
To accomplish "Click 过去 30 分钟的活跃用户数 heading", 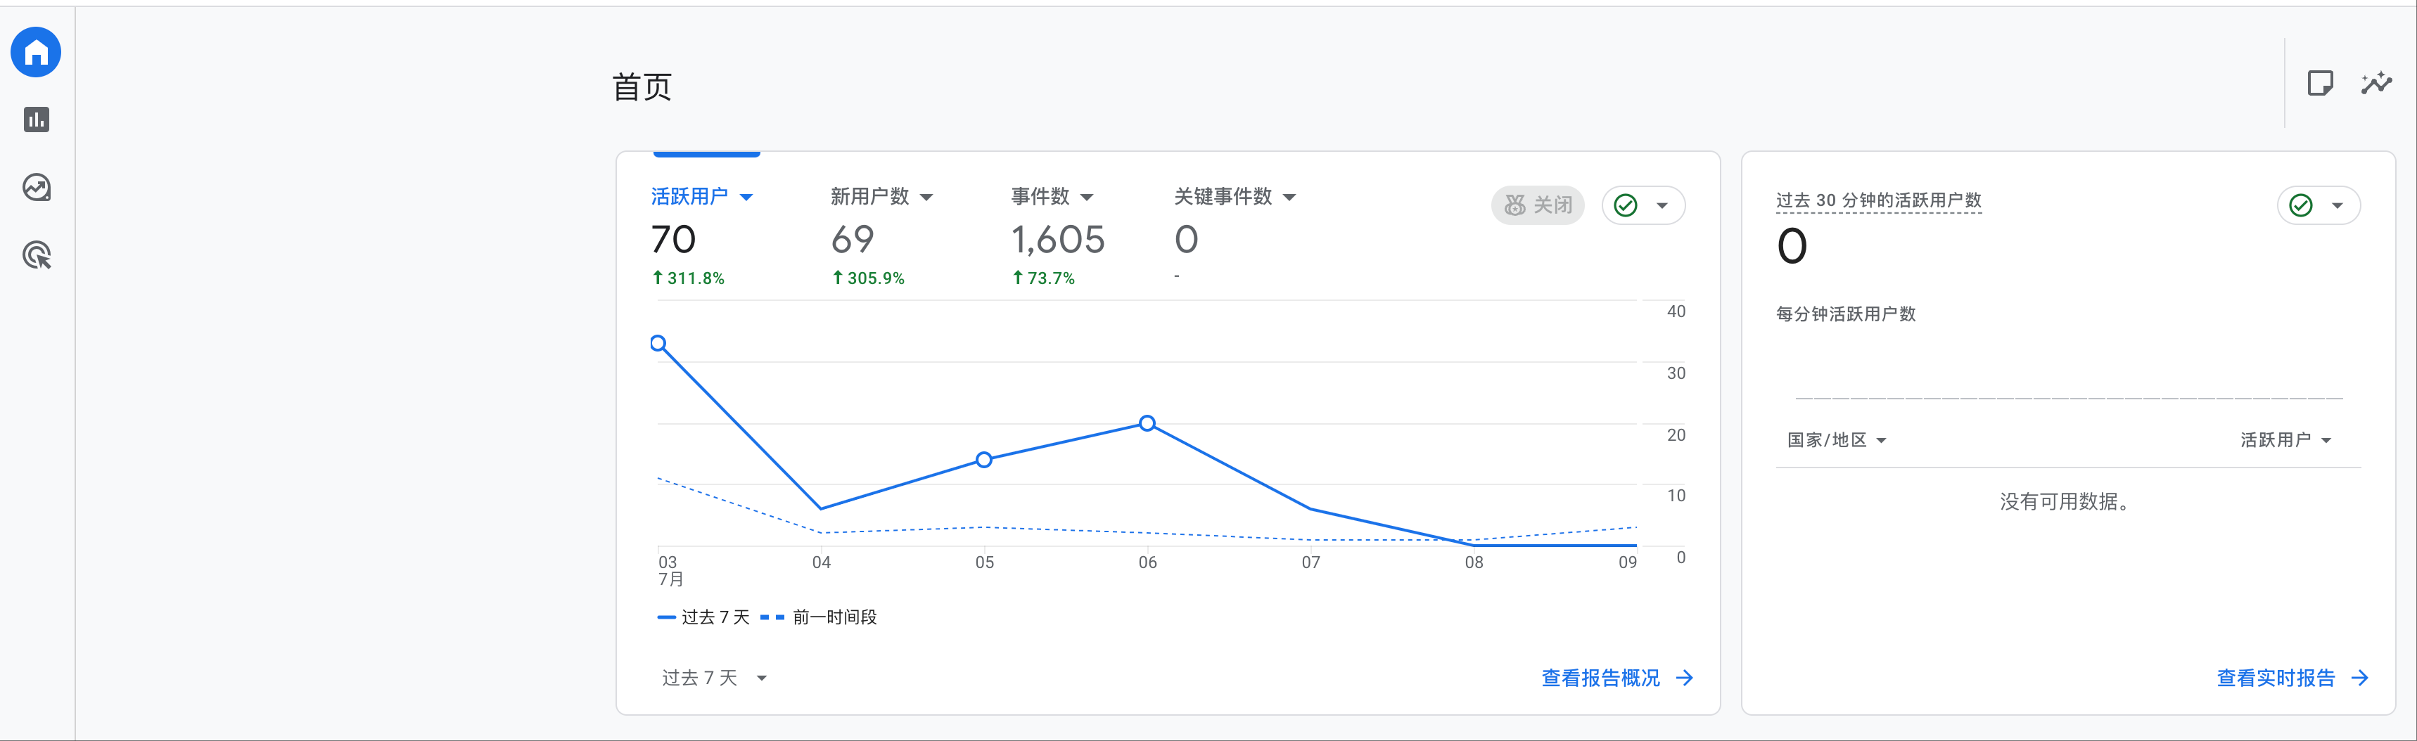I will [x=1878, y=201].
